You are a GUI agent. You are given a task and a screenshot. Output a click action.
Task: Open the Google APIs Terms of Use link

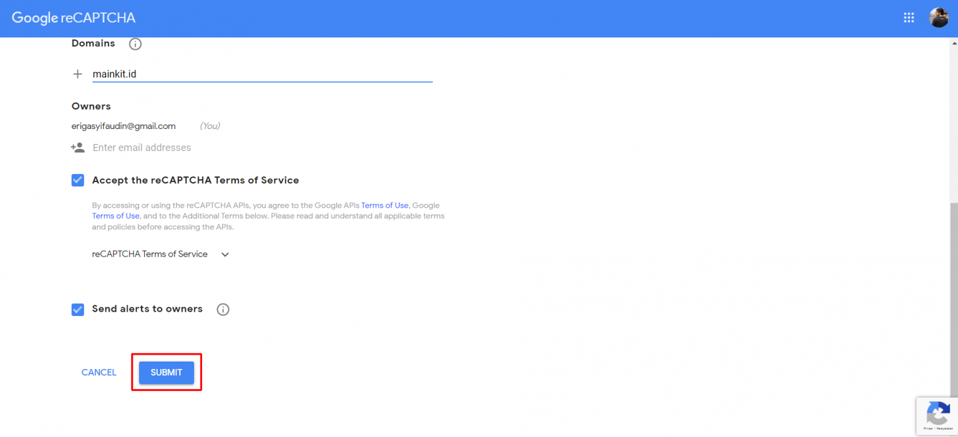pos(385,205)
